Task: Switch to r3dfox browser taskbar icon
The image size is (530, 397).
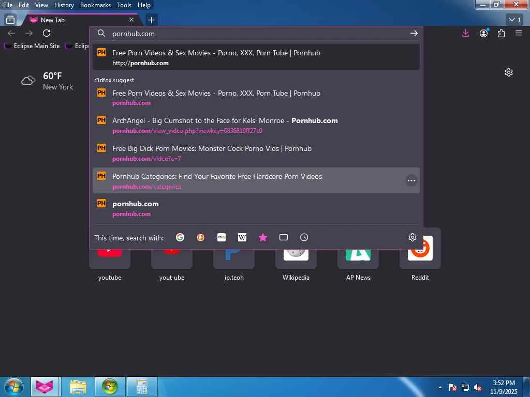Action: [x=45, y=387]
